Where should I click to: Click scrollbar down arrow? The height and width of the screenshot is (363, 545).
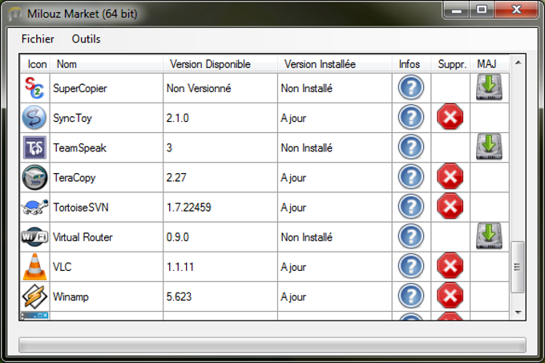[x=518, y=313]
